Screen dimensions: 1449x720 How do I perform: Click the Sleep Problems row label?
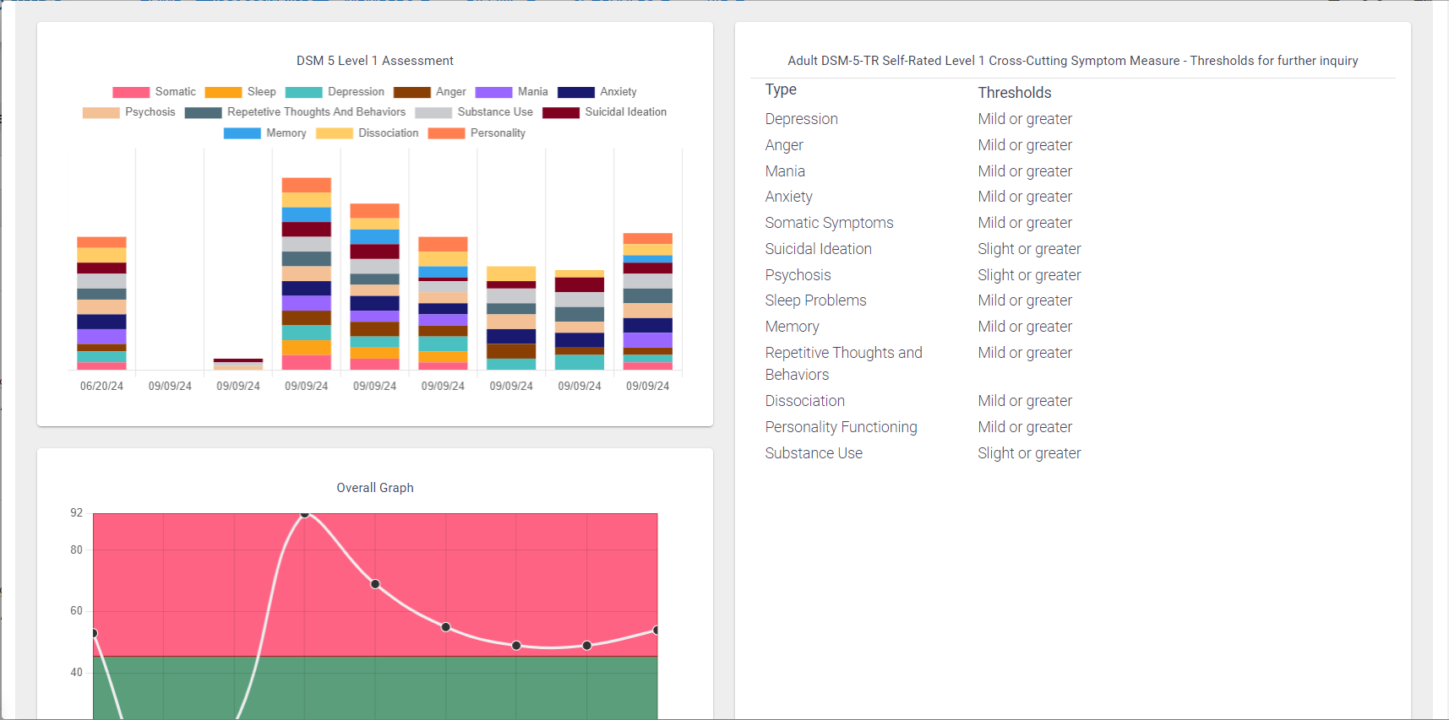pyautogui.click(x=816, y=300)
